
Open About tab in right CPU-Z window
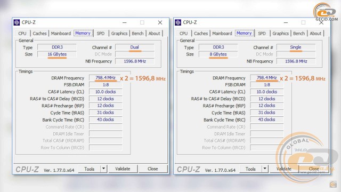tap(315, 34)
